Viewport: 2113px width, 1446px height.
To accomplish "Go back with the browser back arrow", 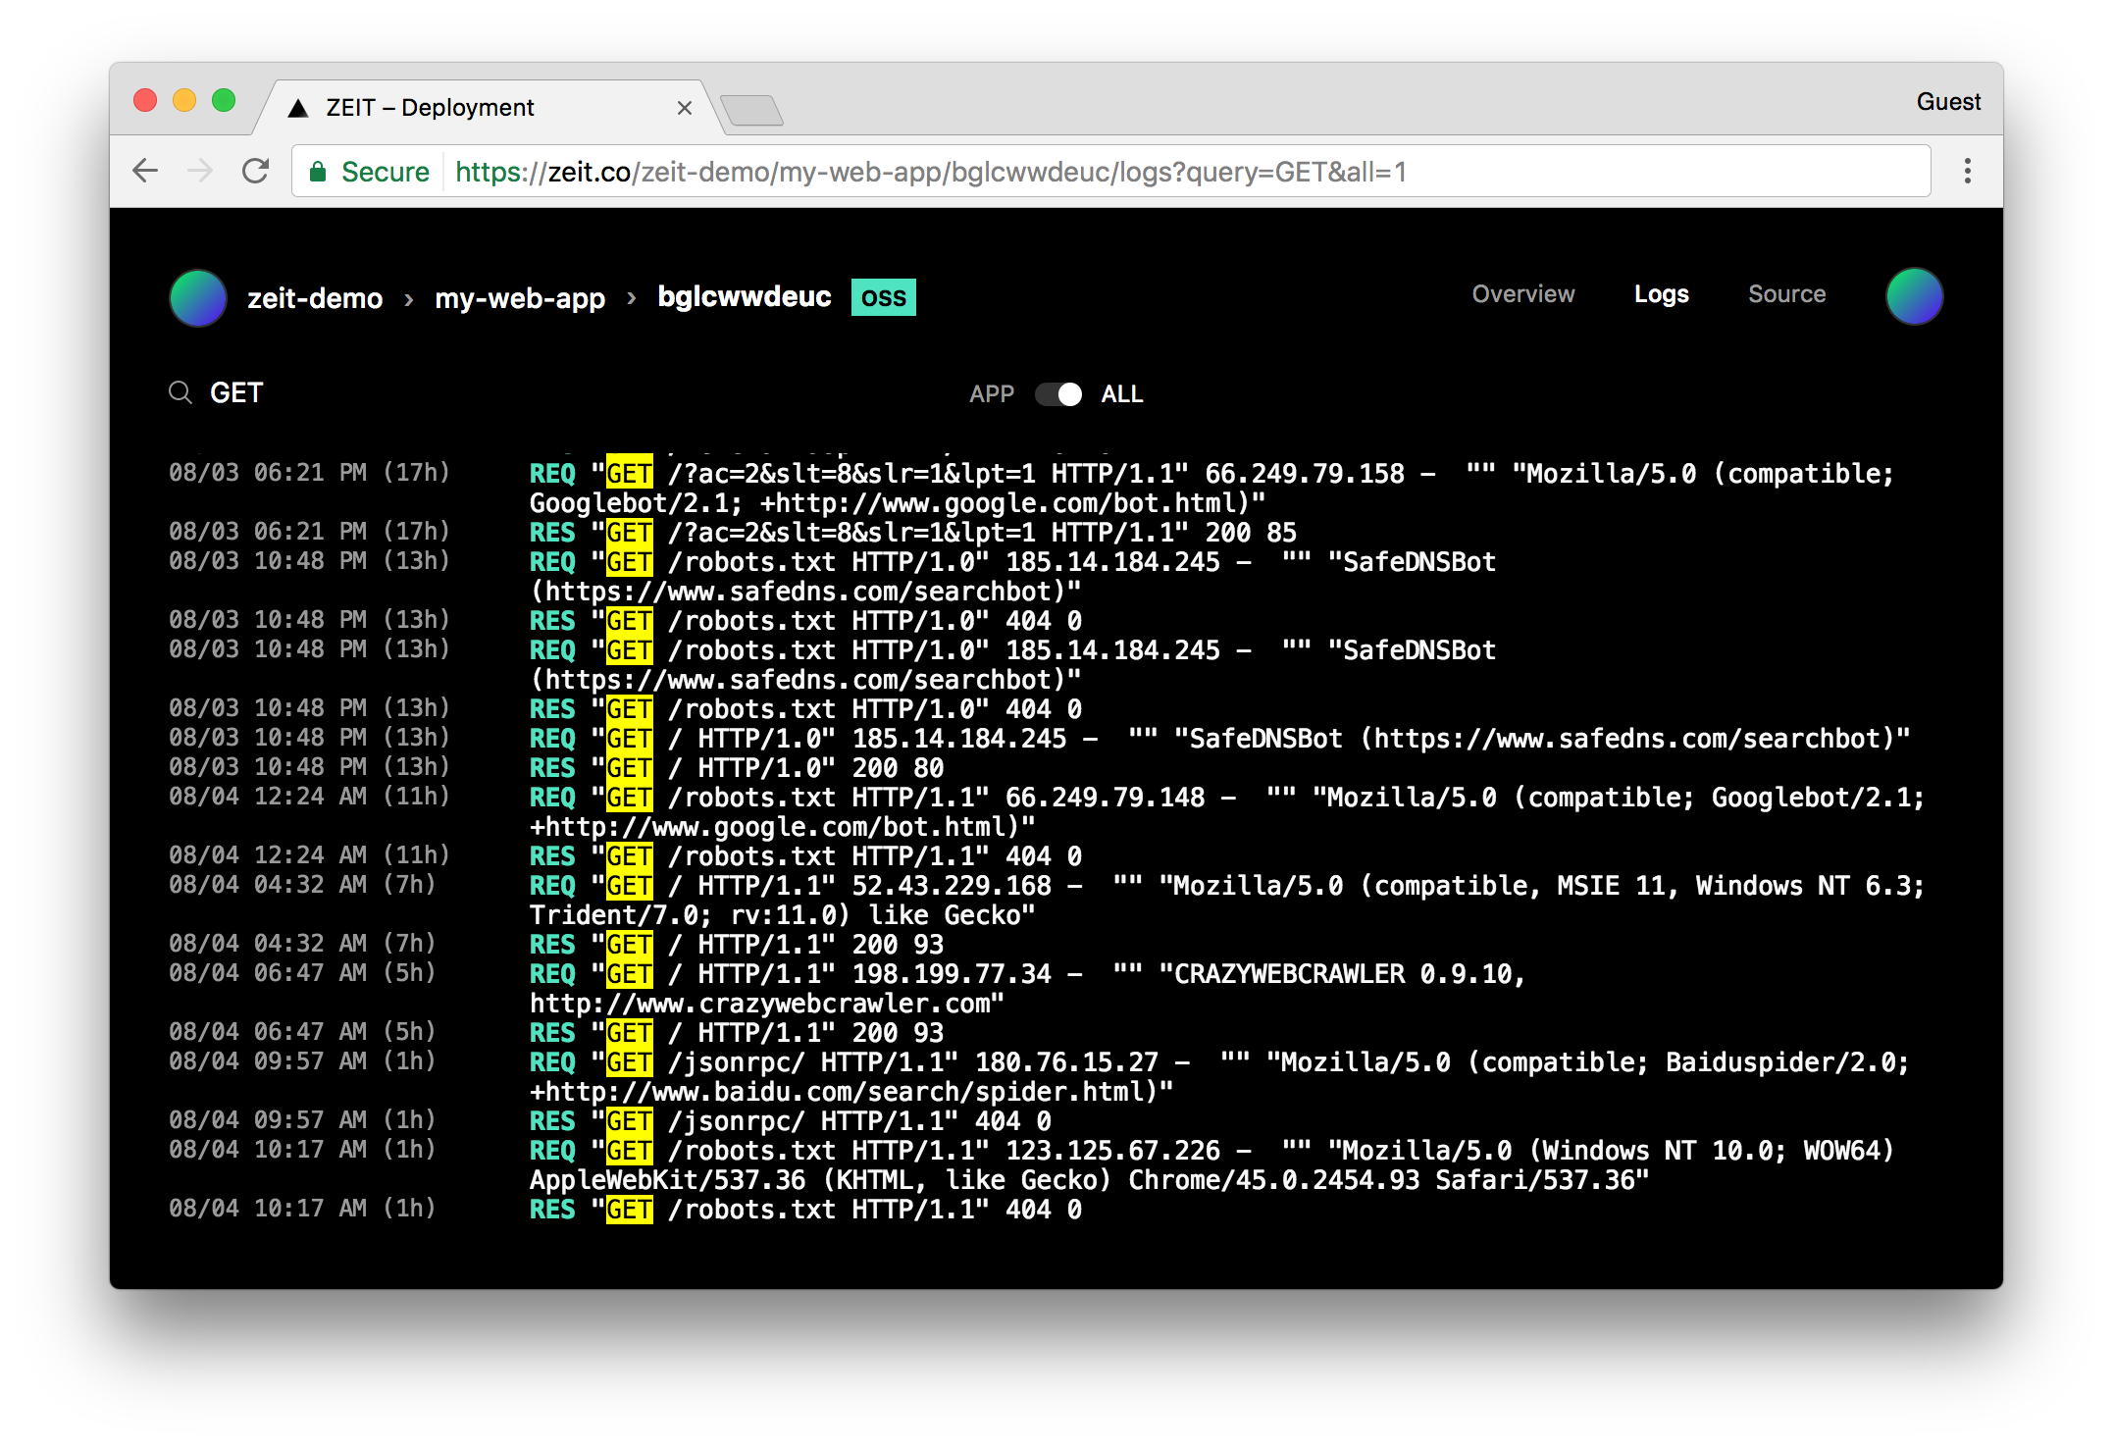I will [x=145, y=171].
